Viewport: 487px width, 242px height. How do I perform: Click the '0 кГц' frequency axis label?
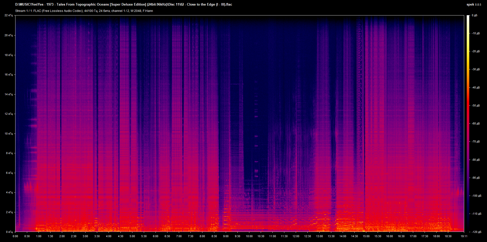point(9,232)
